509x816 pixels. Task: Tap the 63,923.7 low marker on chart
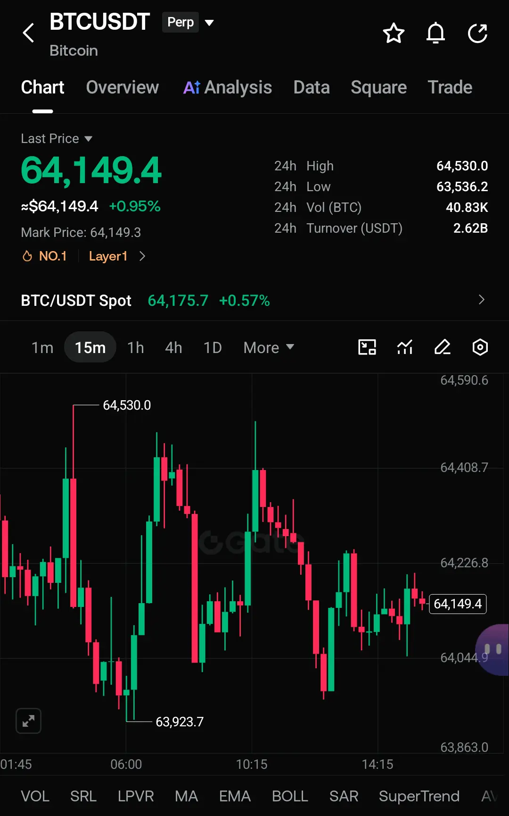coord(180,722)
